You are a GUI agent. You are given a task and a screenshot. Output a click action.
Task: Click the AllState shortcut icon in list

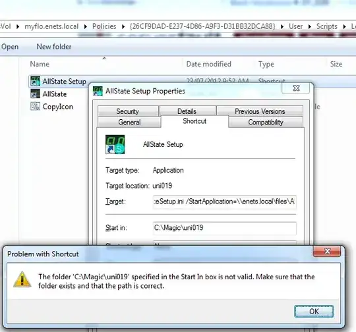tap(35, 94)
